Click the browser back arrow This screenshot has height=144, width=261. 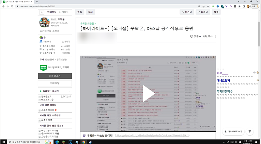[3, 6]
